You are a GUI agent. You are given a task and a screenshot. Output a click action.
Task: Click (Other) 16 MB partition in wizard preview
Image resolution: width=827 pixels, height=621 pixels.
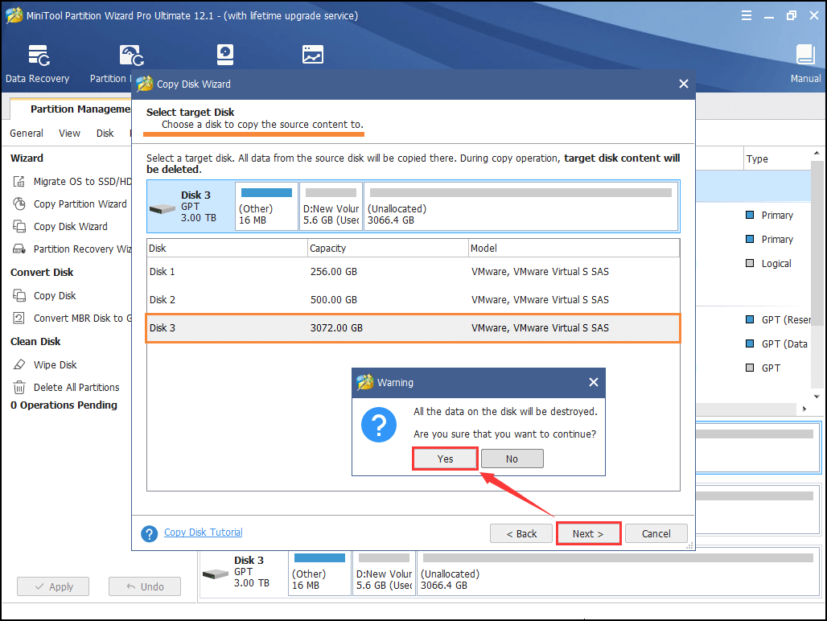[266, 206]
